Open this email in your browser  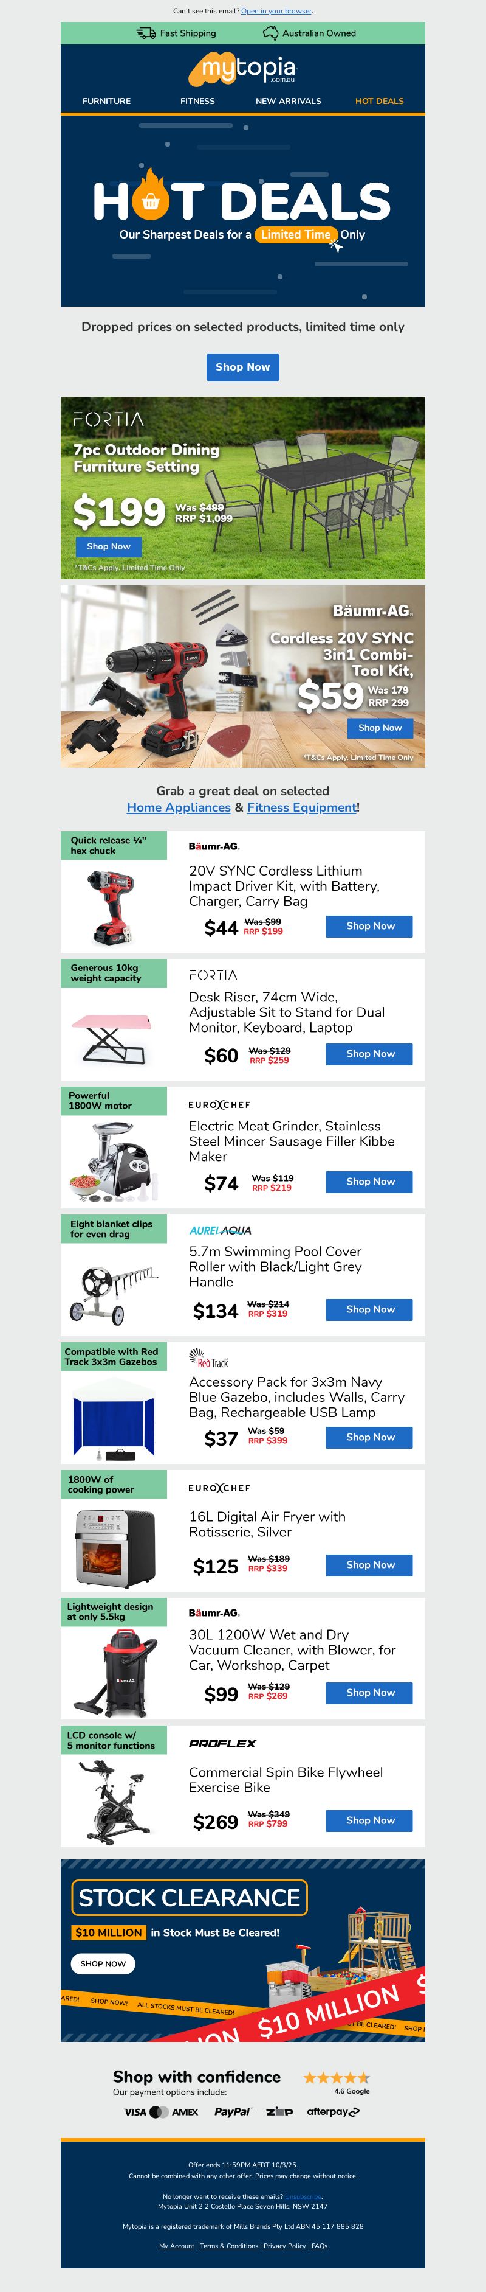point(276,11)
